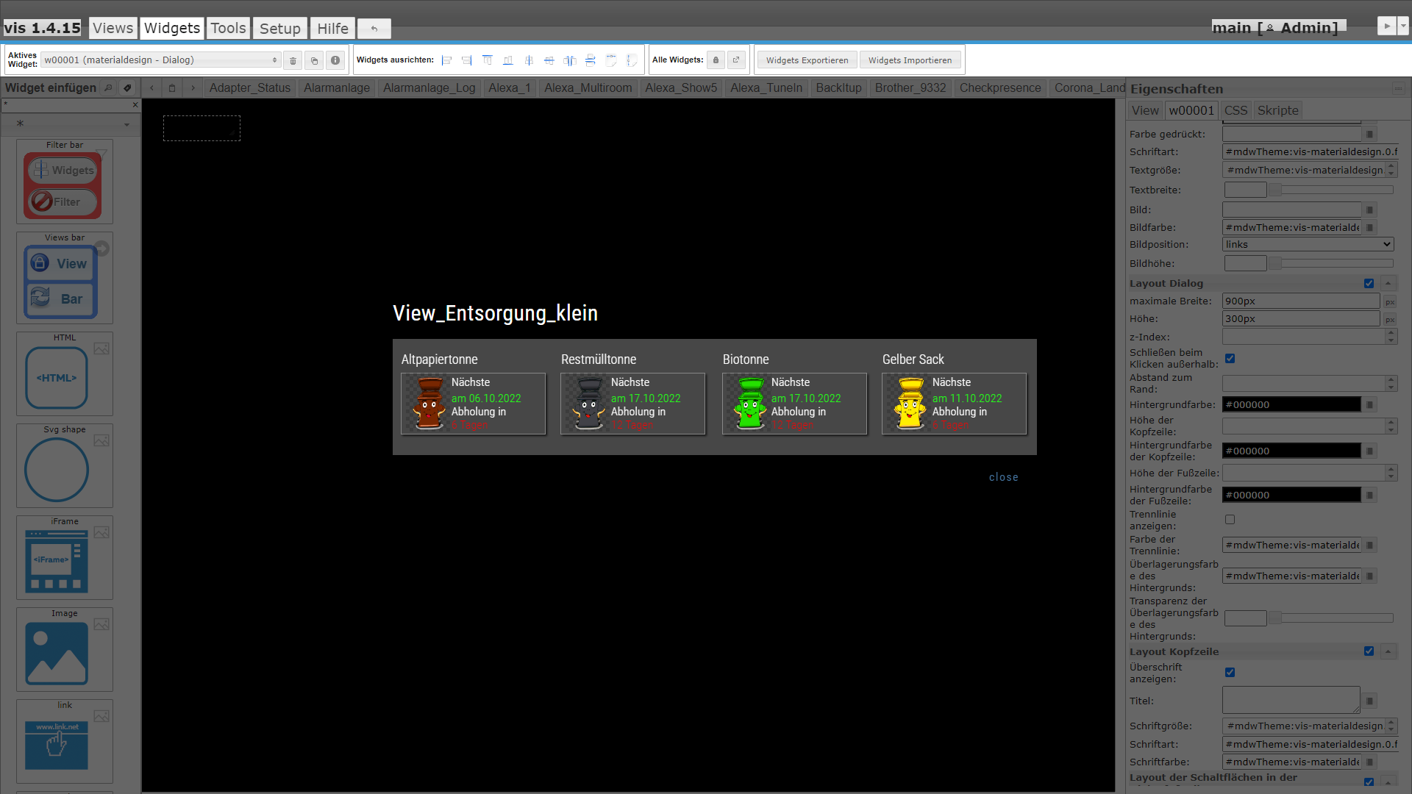This screenshot has height=794, width=1412.
Task: Select the align-left widgets icon
Action: (446, 60)
